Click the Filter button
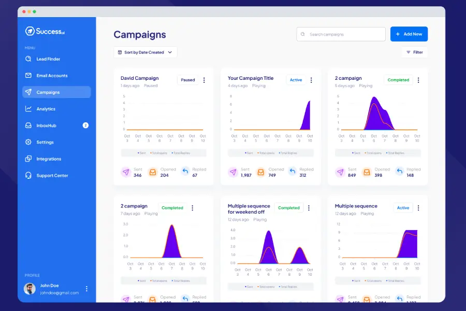 tap(415, 52)
